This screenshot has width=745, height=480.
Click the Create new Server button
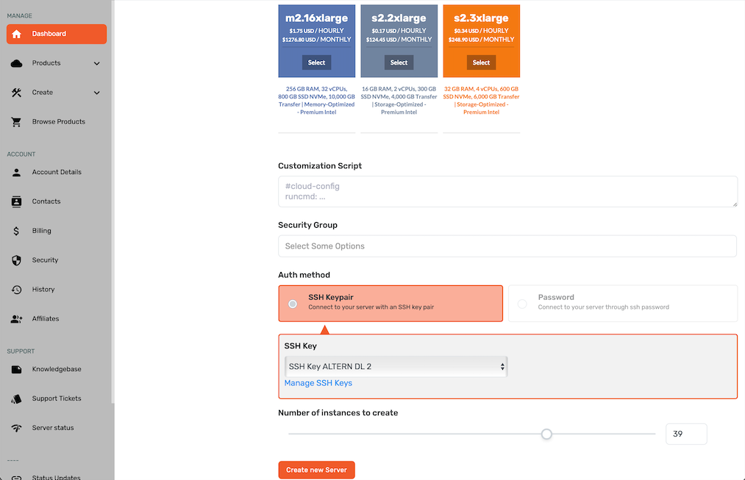pyautogui.click(x=316, y=470)
